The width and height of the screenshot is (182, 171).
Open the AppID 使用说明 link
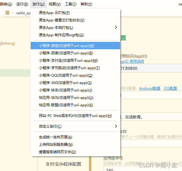tap(132, 61)
